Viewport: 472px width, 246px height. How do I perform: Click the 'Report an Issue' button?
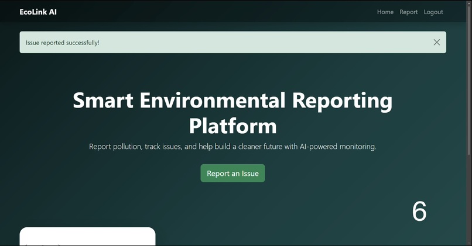232,173
